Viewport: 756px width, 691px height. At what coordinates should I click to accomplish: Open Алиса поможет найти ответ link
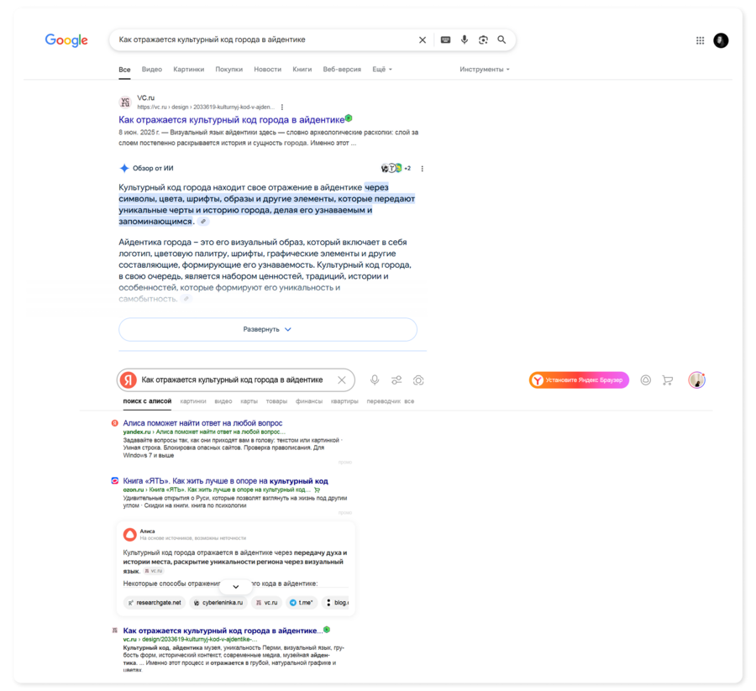(x=202, y=423)
